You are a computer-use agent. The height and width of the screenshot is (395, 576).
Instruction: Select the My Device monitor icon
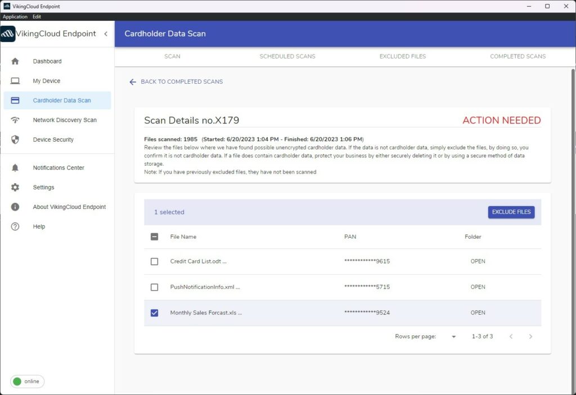point(16,80)
